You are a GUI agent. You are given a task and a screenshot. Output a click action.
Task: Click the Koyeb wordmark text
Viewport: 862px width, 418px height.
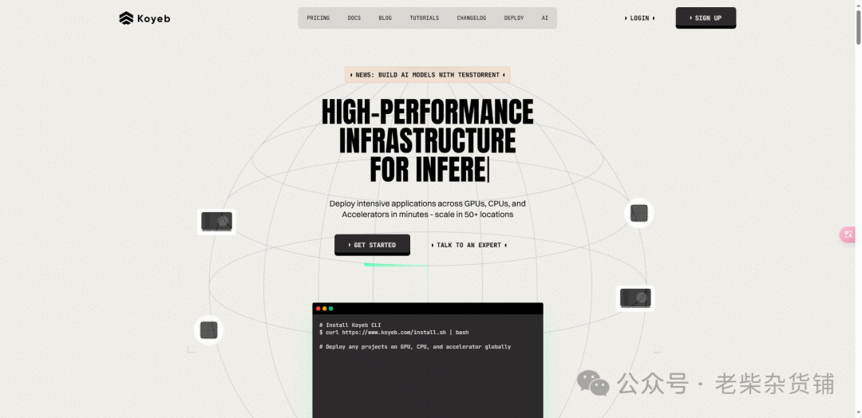153,18
